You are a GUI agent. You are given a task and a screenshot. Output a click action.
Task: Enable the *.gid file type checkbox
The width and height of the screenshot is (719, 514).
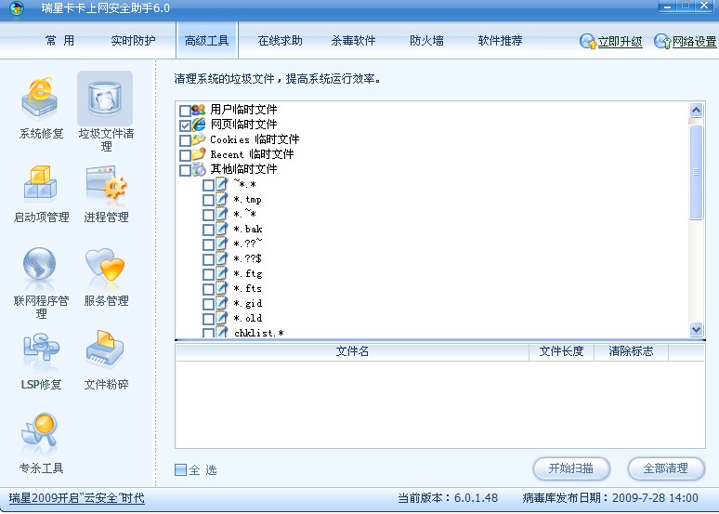(208, 304)
